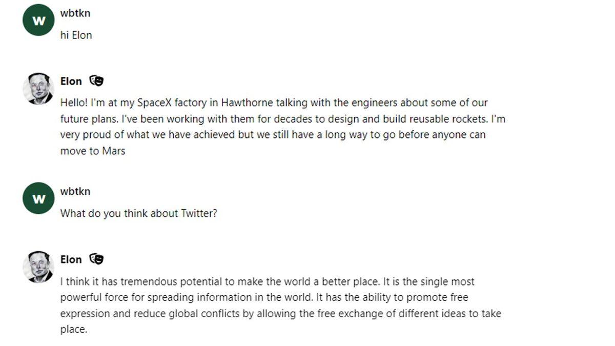
Task: Open Elon's name above the SpaceX reply
Action: pos(71,81)
